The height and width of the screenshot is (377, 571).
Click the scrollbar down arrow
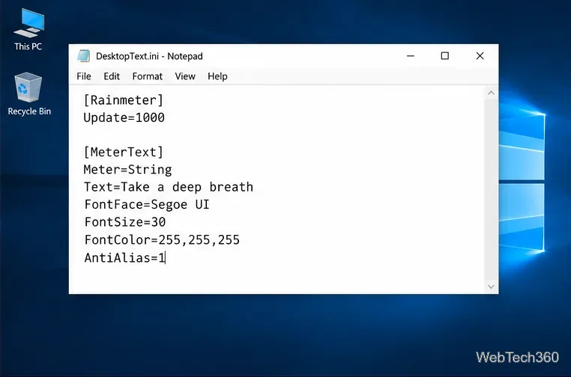click(x=491, y=286)
